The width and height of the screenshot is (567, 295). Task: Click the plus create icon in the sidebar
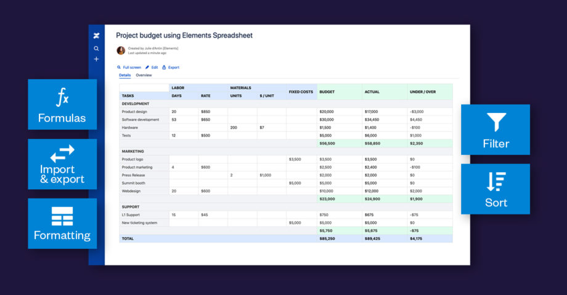96,59
